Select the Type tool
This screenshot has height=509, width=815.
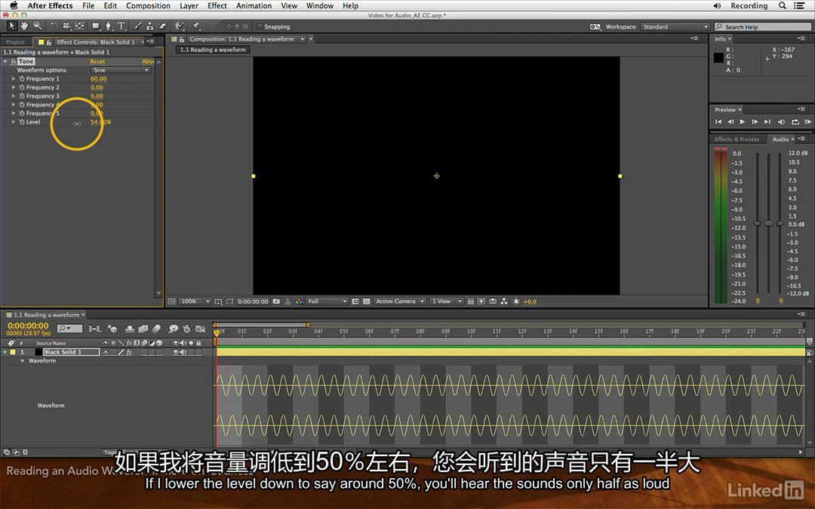coord(121,26)
